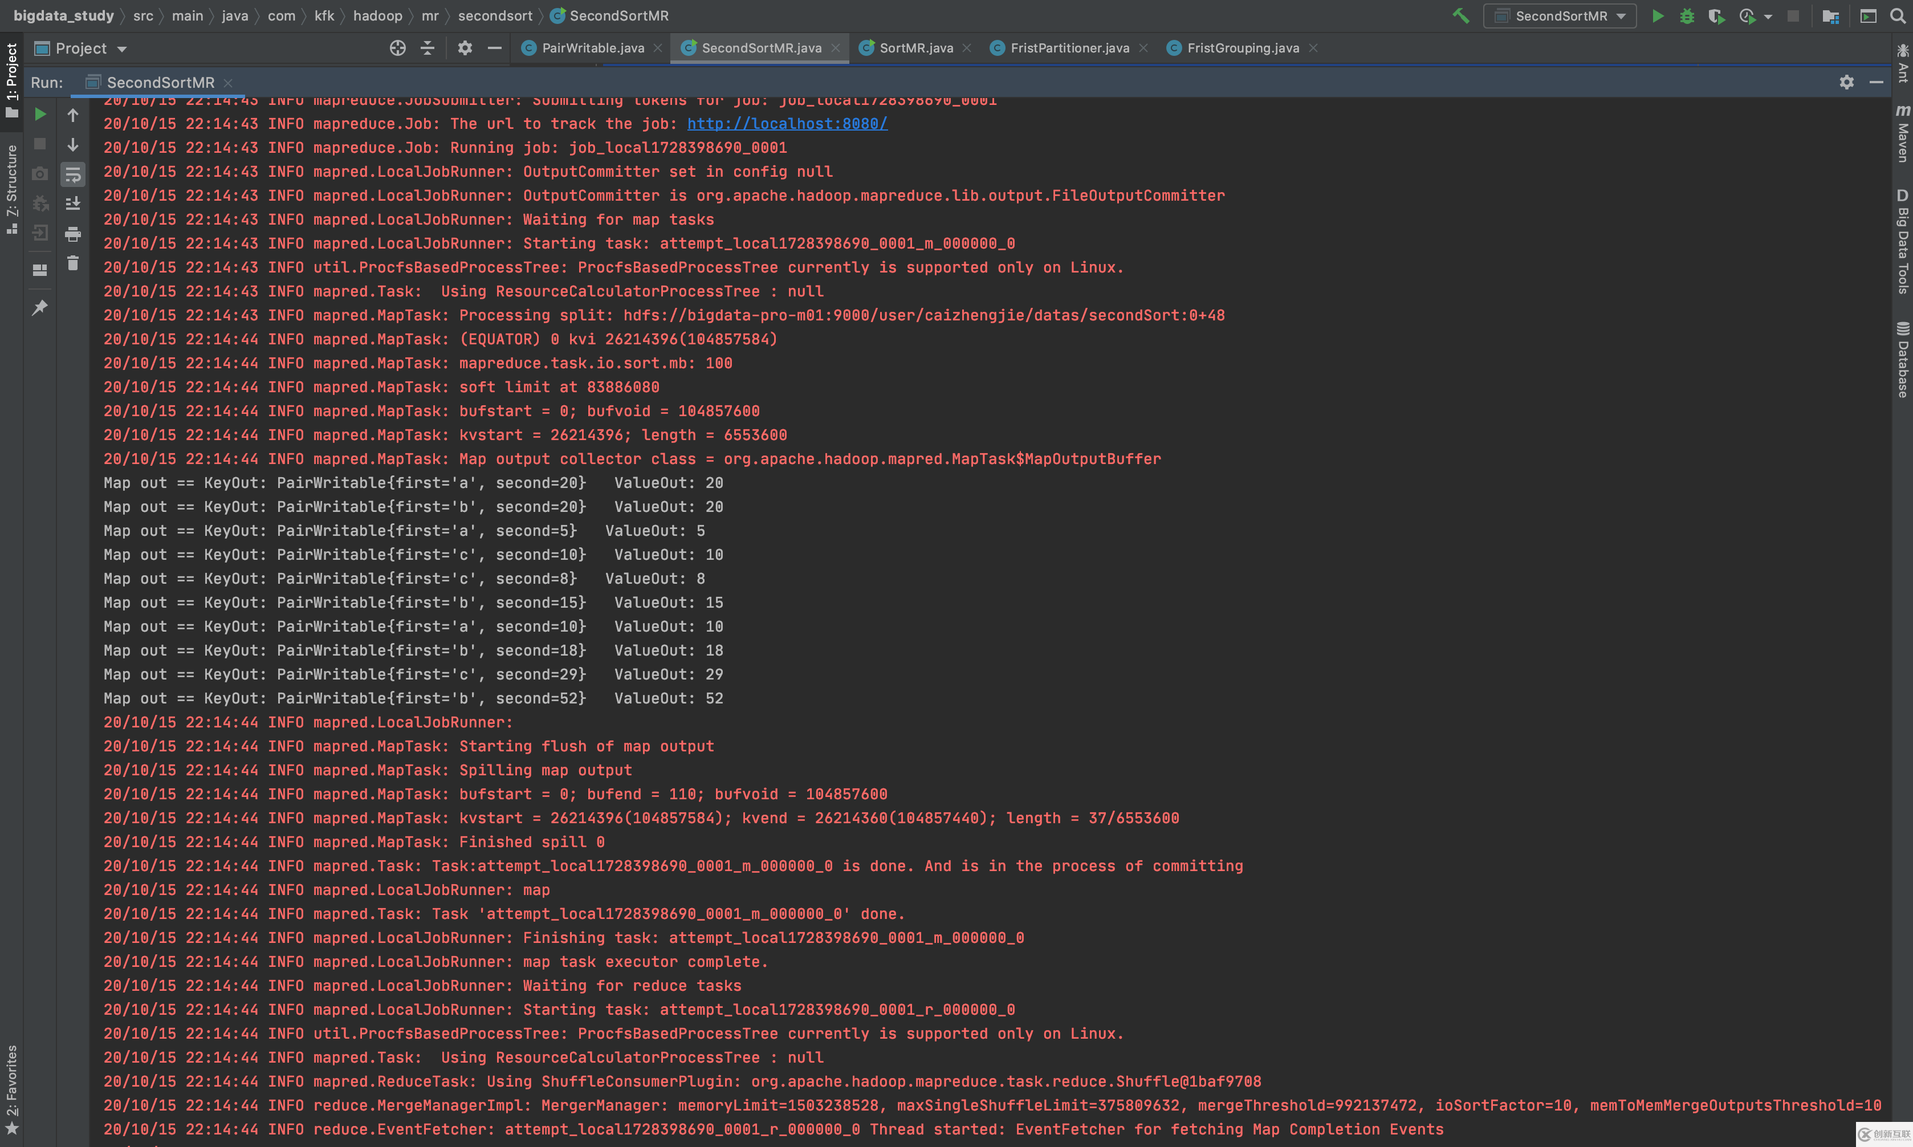Open the Project Structure dialog icon
Image resolution: width=1913 pixels, height=1147 pixels.
pyautogui.click(x=1830, y=15)
